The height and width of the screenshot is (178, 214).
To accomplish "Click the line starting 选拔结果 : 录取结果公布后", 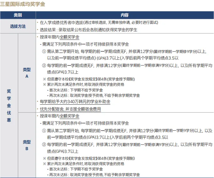I will [x=88, y=30].
